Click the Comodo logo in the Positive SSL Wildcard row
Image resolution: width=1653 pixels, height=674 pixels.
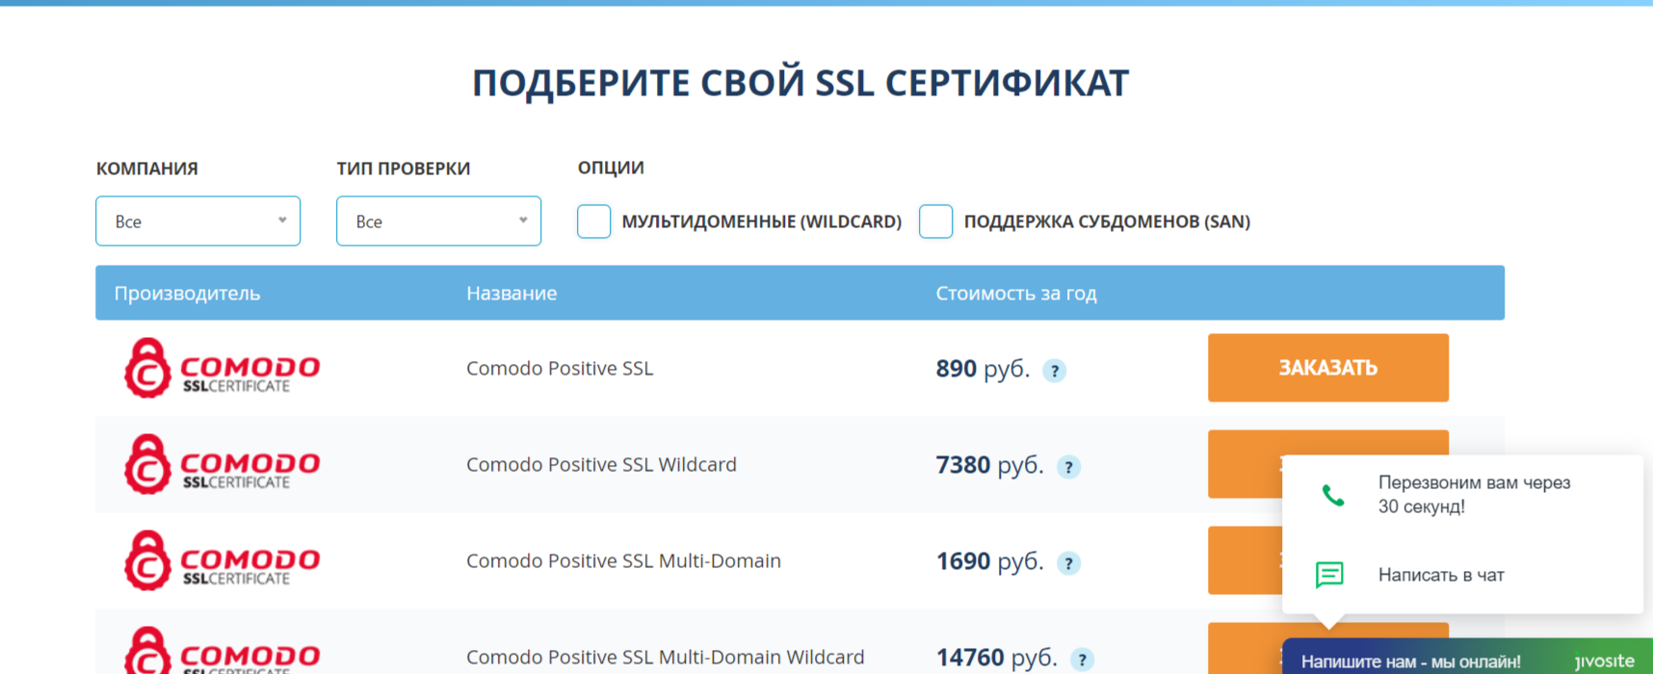coord(222,464)
